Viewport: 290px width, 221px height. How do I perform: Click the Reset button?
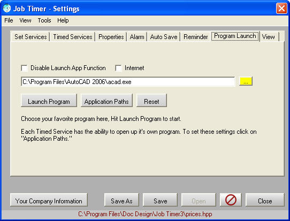[151, 101]
